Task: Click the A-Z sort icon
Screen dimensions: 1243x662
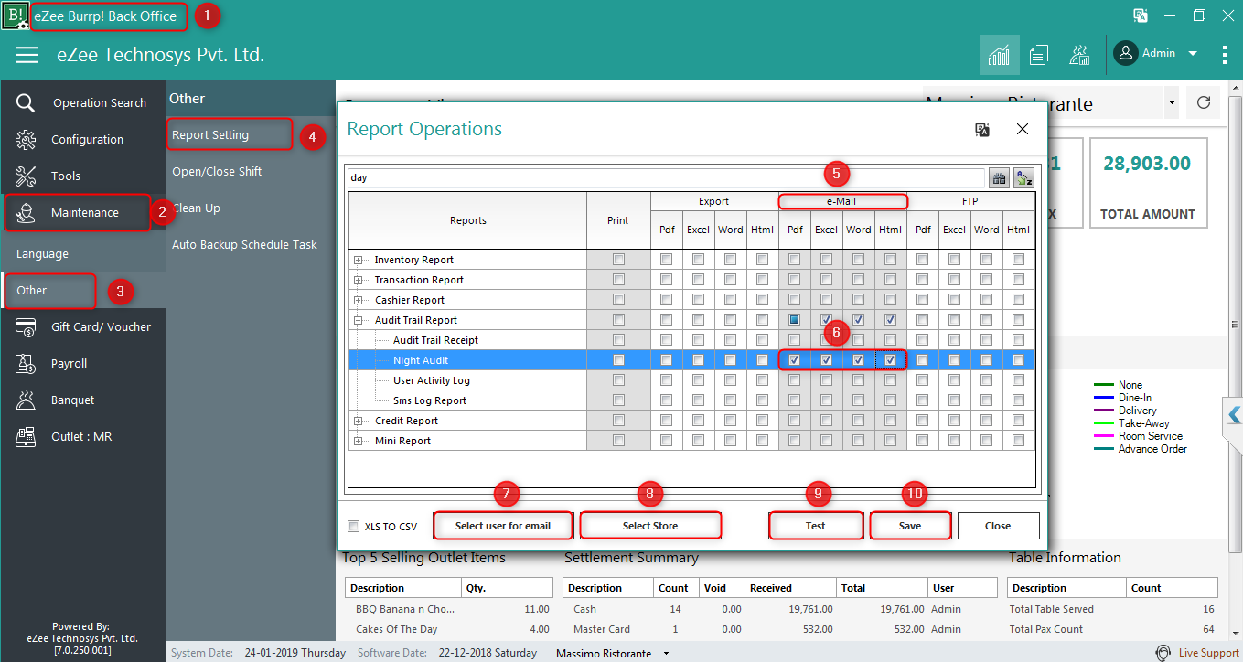Action: (x=1023, y=178)
